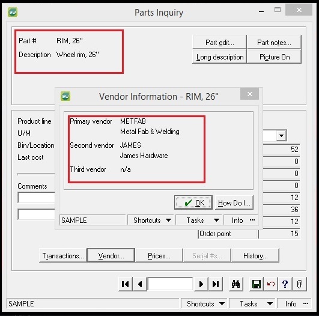Screen dimensions: 319x316
Task: Open help with the question mark icon
Action: (285, 284)
